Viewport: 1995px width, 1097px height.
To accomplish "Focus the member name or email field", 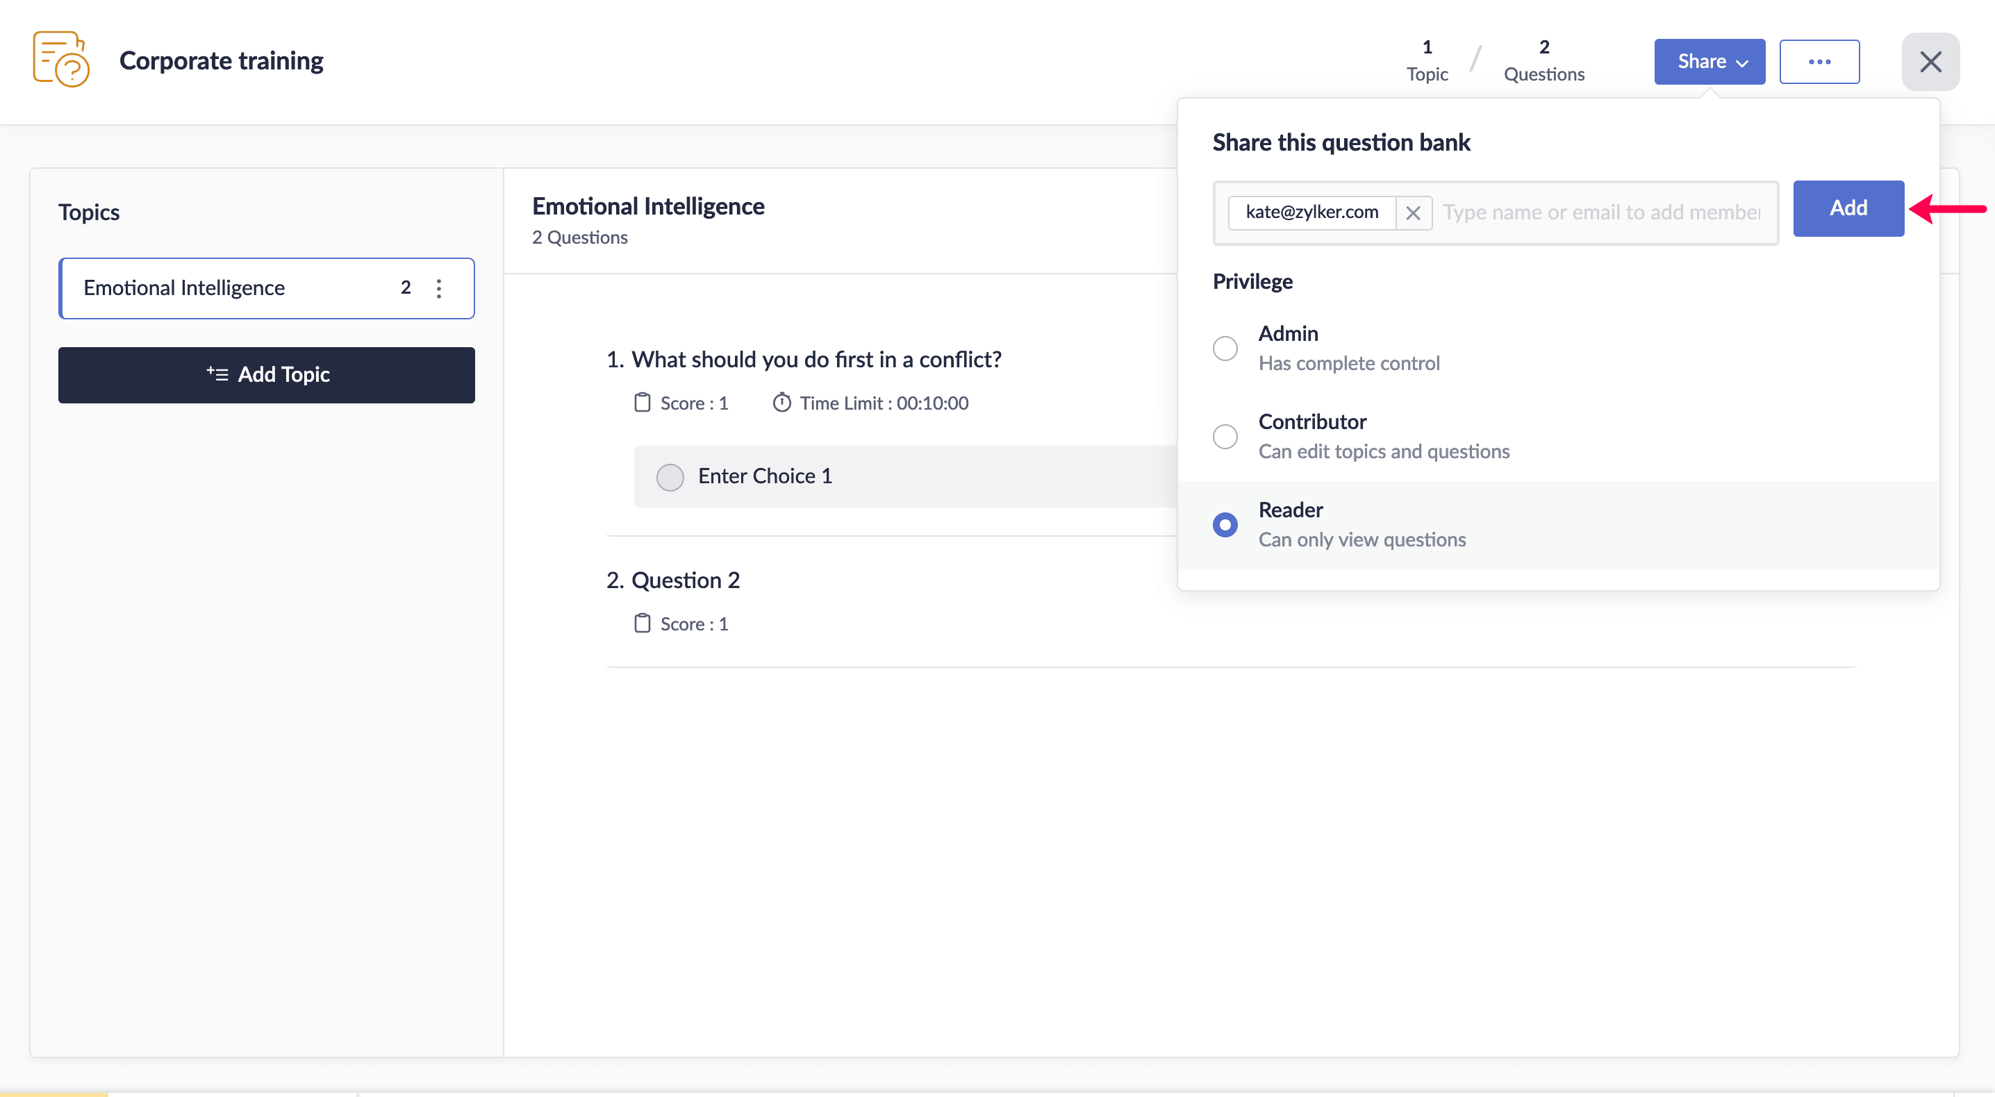I will (1601, 213).
